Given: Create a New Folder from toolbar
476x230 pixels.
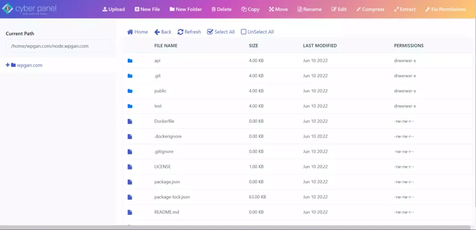Looking at the screenshot, I should click(x=185, y=9).
